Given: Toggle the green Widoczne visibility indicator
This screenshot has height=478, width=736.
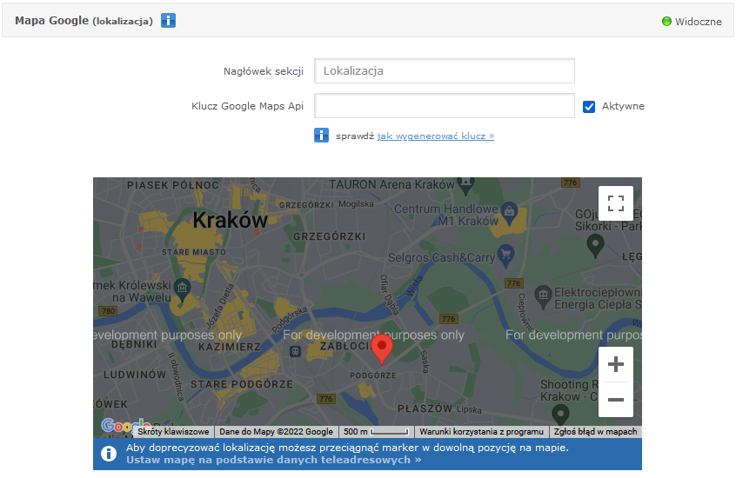Looking at the screenshot, I should click(x=666, y=21).
